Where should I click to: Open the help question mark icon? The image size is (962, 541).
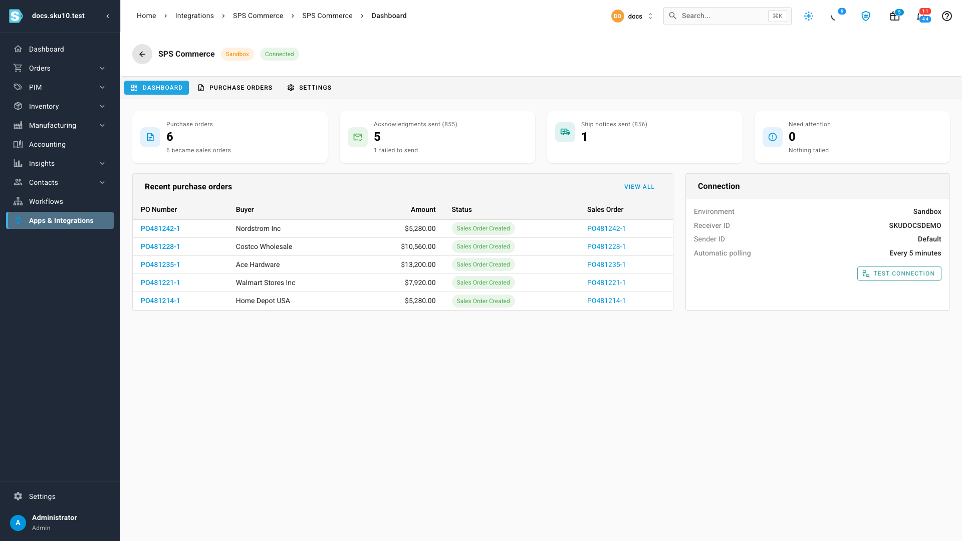coord(946,16)
